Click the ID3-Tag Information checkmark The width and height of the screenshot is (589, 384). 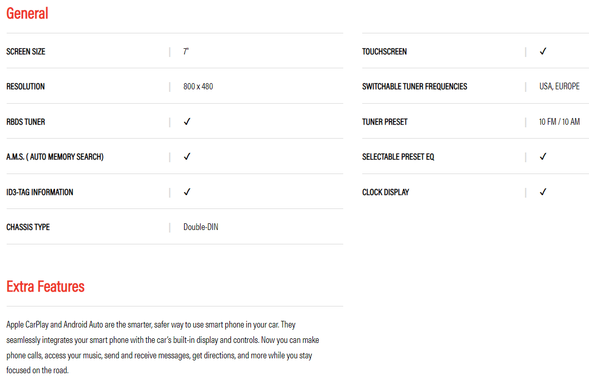(x=187, y=192)
